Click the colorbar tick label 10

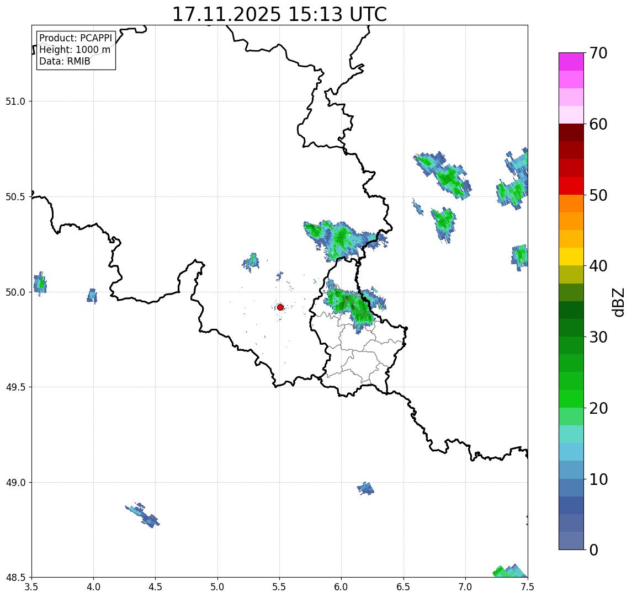pyautogui.click(x=598, y=479)
